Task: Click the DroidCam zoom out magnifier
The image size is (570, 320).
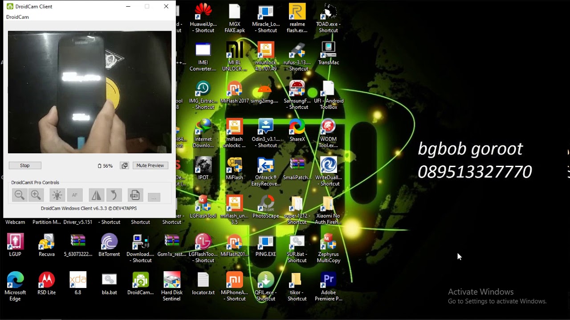Action: coord(19,195)
